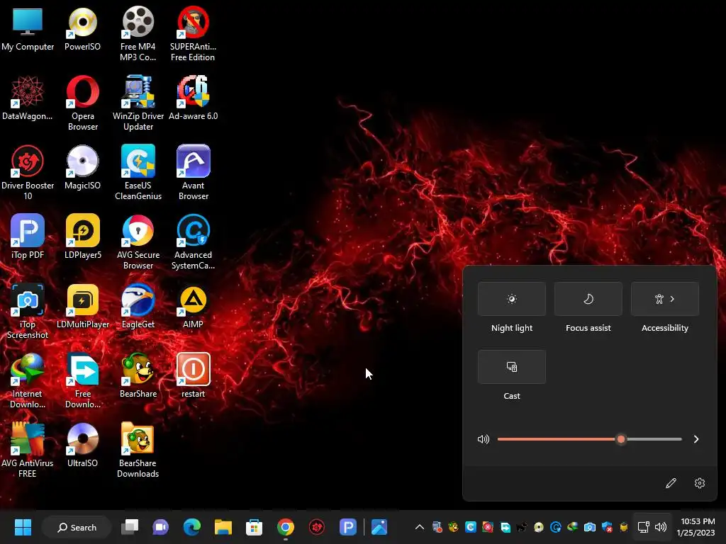Image resolution: width=726 pixels, height=544 pixels.
Task: Select WinZip Driver Updater shortcut
Action: pyautogui.click(x=138, y=103)
